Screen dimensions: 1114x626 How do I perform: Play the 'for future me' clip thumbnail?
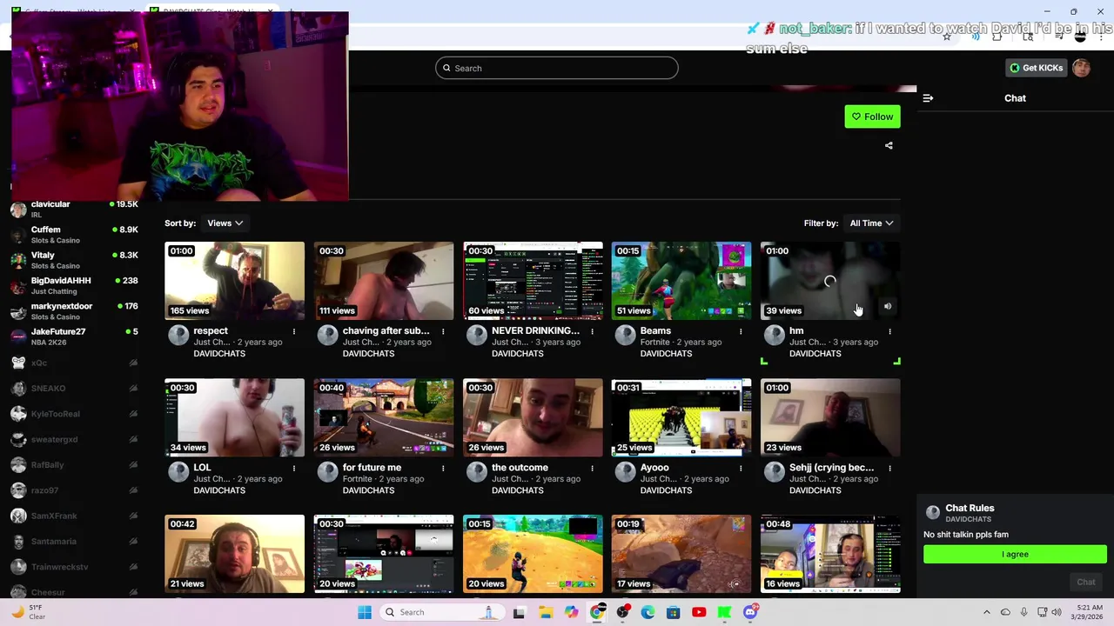point(384,417)
